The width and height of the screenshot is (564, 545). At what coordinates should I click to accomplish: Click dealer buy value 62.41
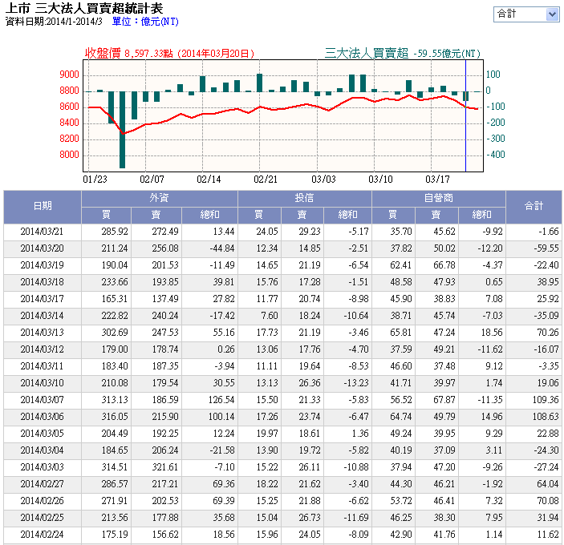pyautogui.click(x=401, y=265)
